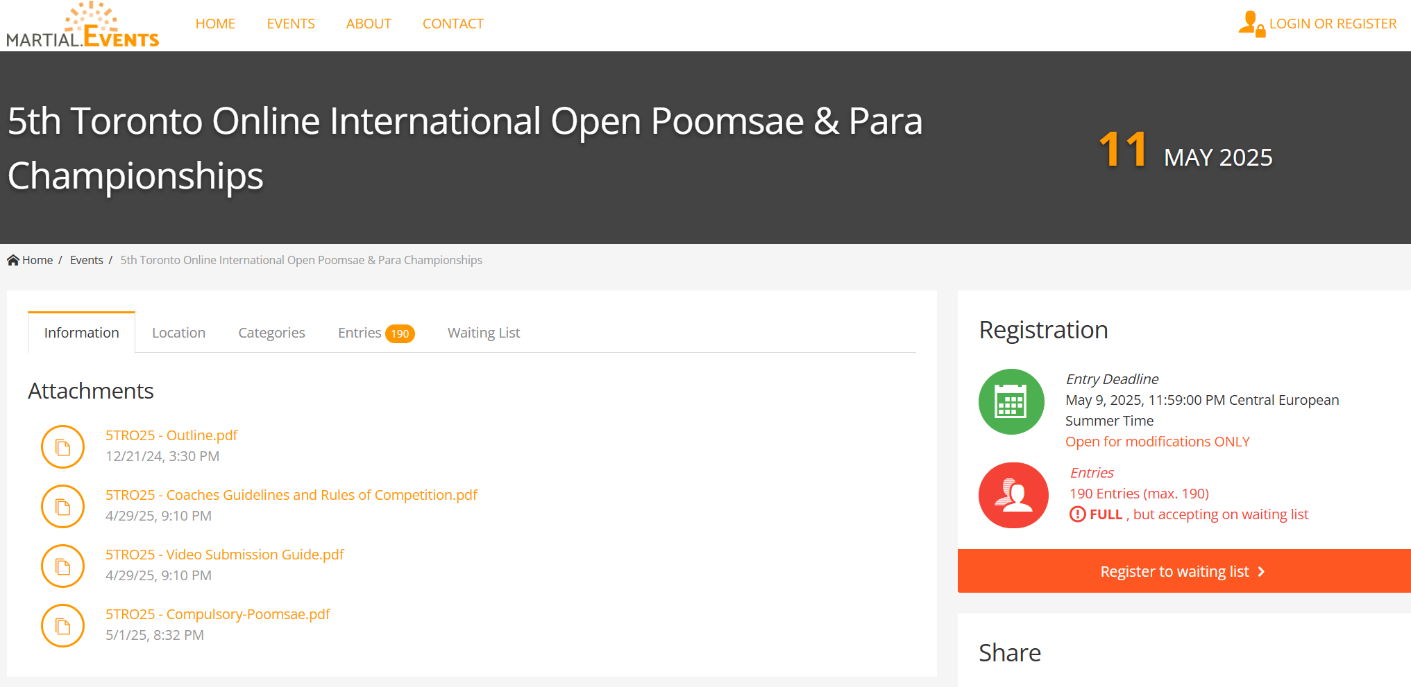The image size is (1411, 687).
Task: Click the home icon in breadcrumb
Action: [13, 260]
